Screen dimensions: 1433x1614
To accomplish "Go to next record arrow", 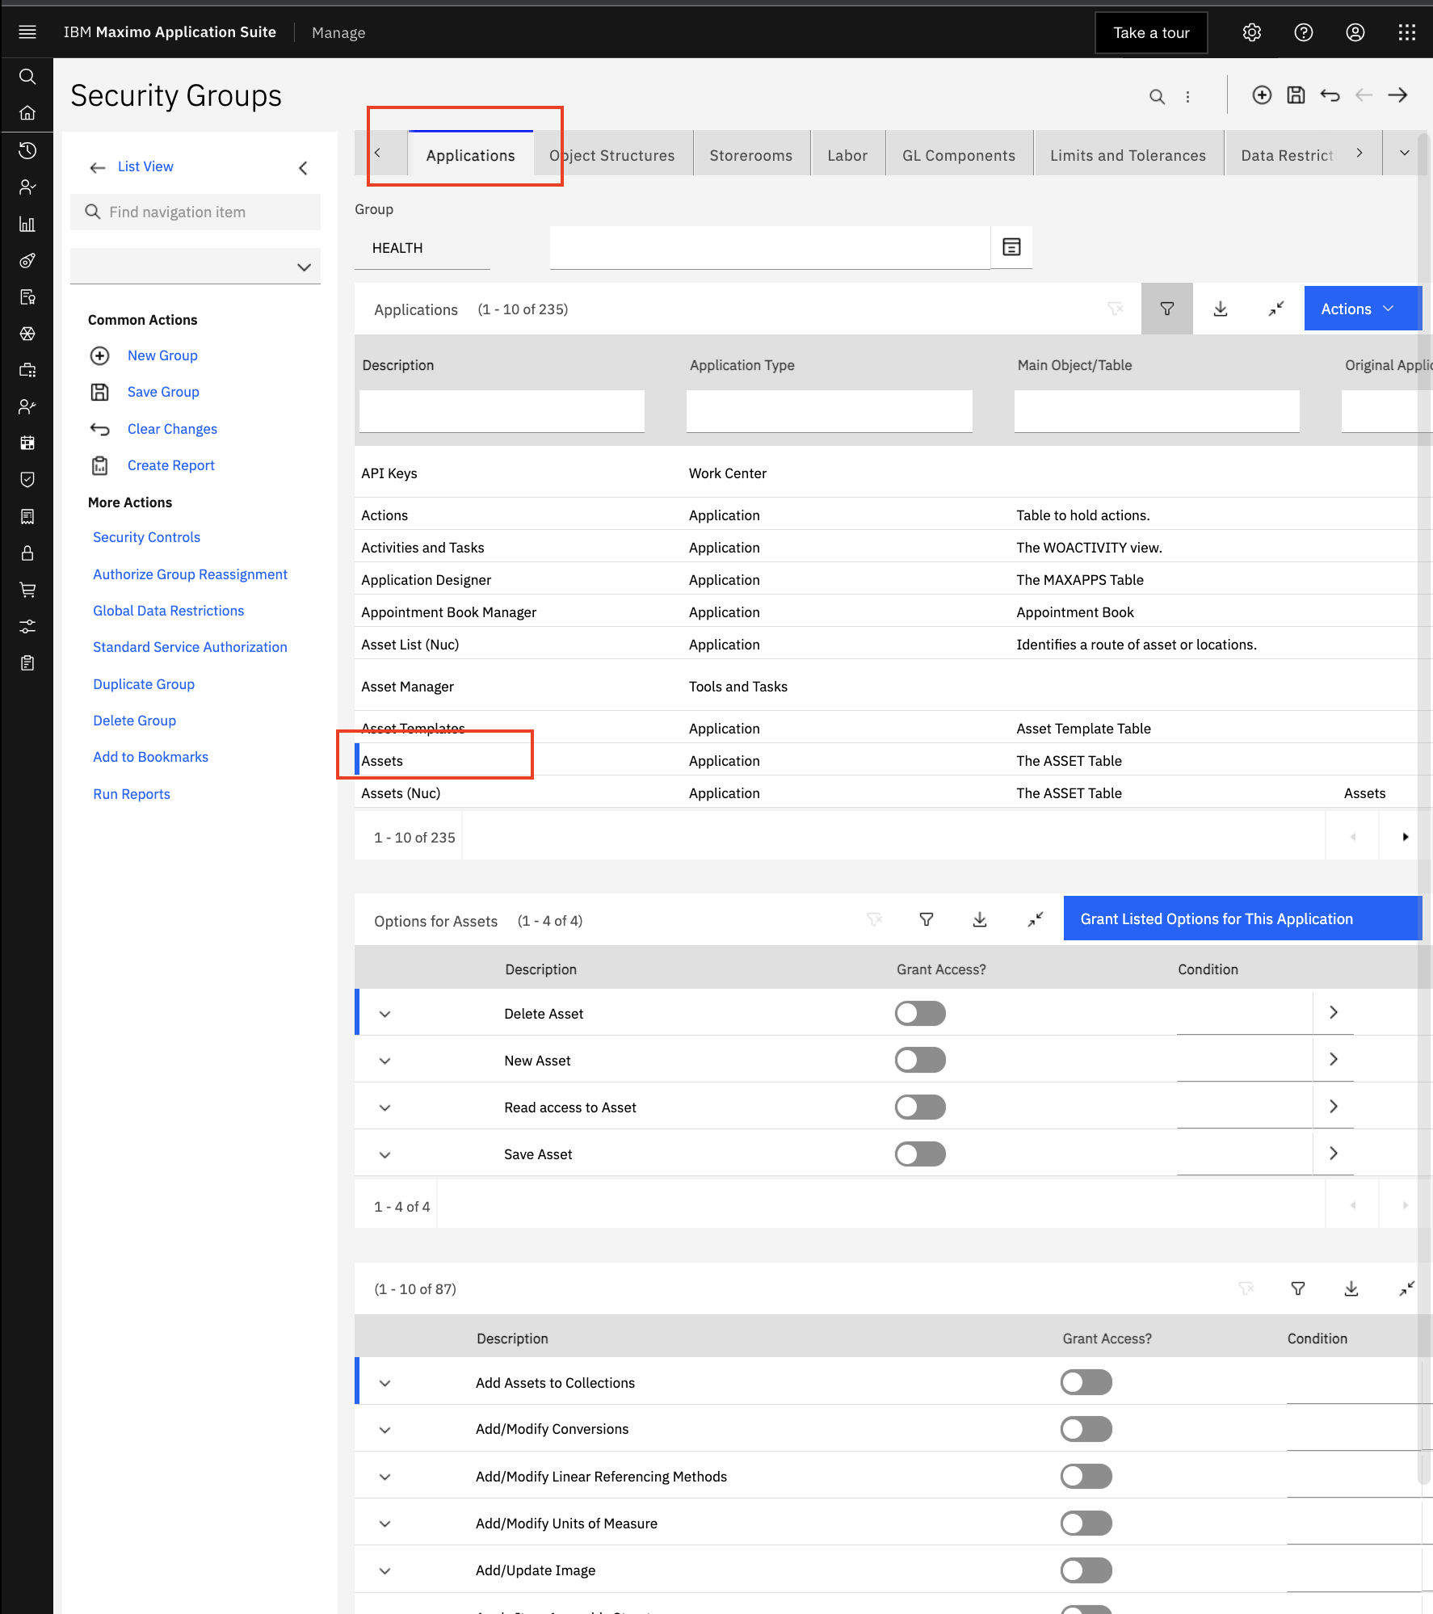I will [x=1398, y=95].
